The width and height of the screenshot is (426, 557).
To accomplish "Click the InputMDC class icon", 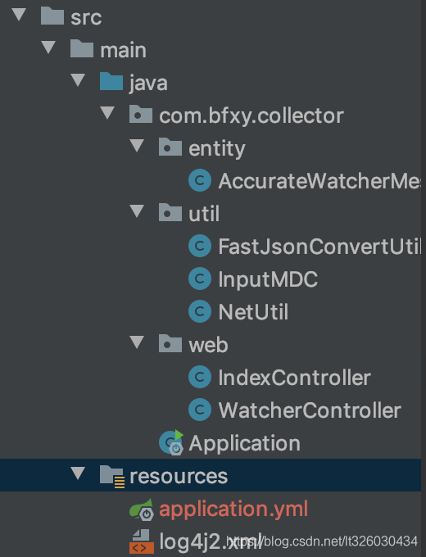I will (200, 278).
